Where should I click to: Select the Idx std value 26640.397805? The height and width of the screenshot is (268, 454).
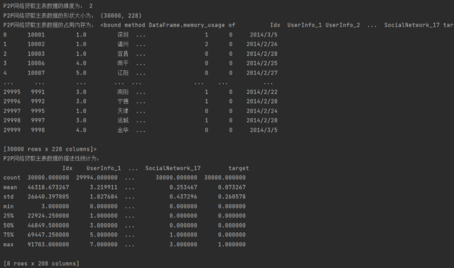tap(49, 197)
